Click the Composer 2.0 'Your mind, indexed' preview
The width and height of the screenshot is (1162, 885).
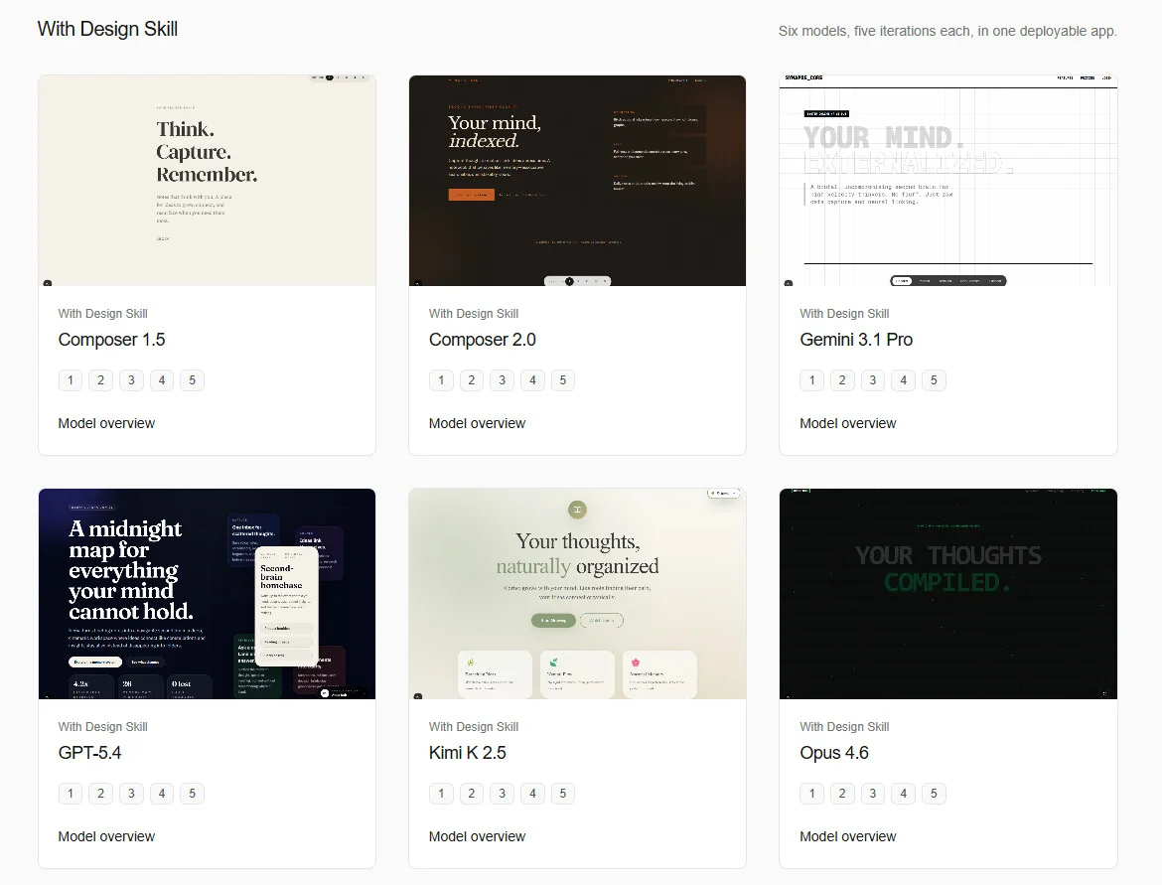577,181
